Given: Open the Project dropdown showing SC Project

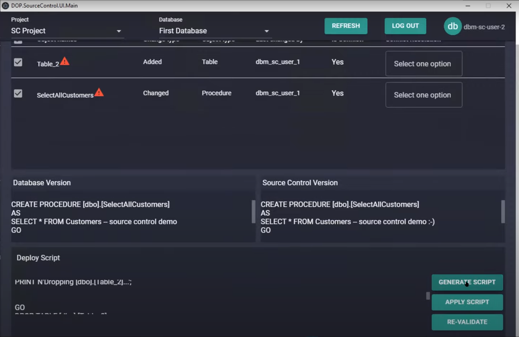Looking at the screenshot, I should [x=67, y=31].
